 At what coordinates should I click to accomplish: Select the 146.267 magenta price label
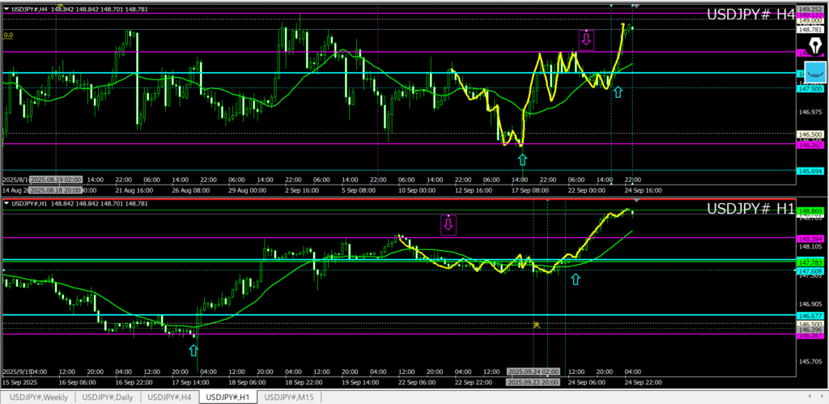pyautogui.click(x=811, y=144)
